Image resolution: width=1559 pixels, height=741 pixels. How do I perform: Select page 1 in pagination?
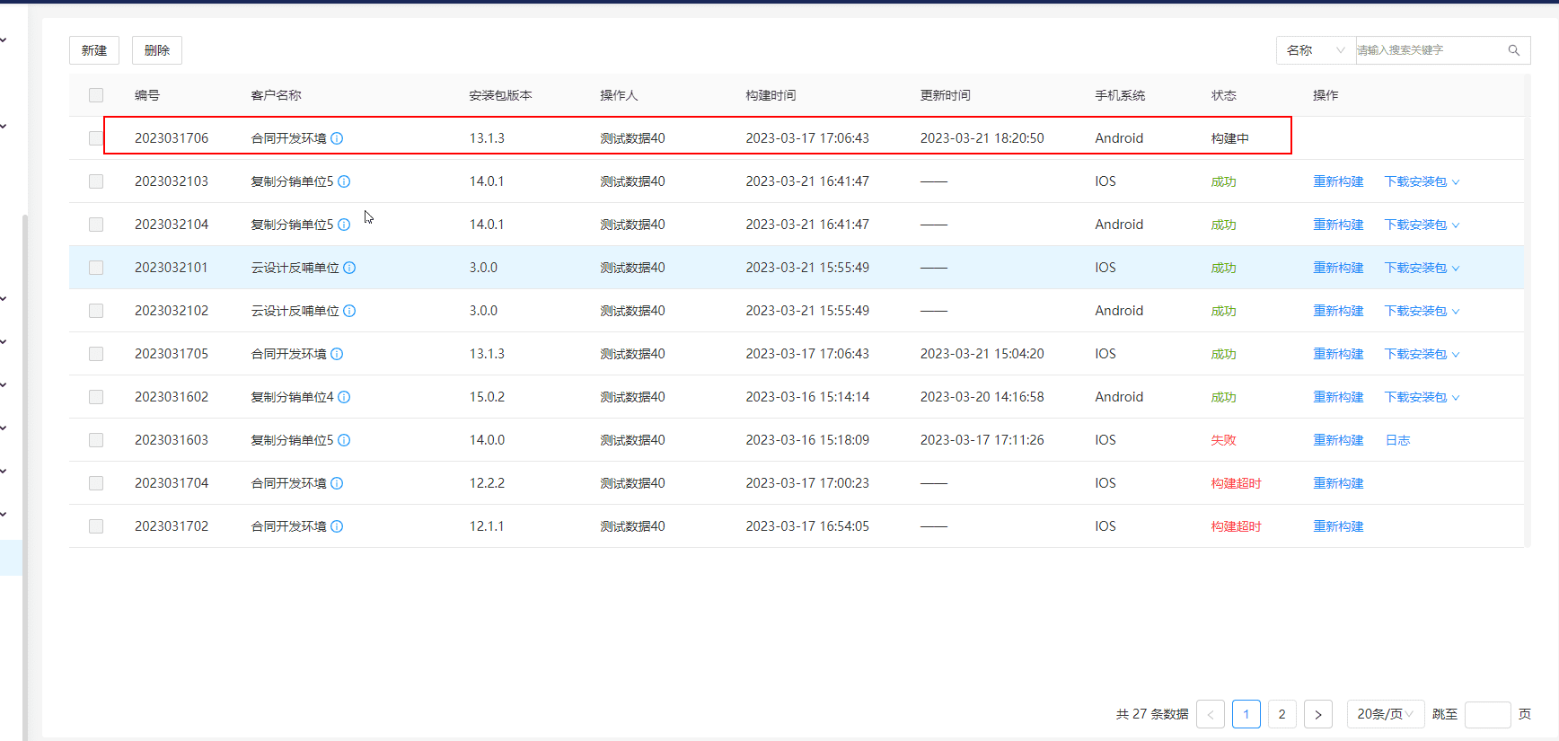pyautogui.click(x=1246, y=714)
